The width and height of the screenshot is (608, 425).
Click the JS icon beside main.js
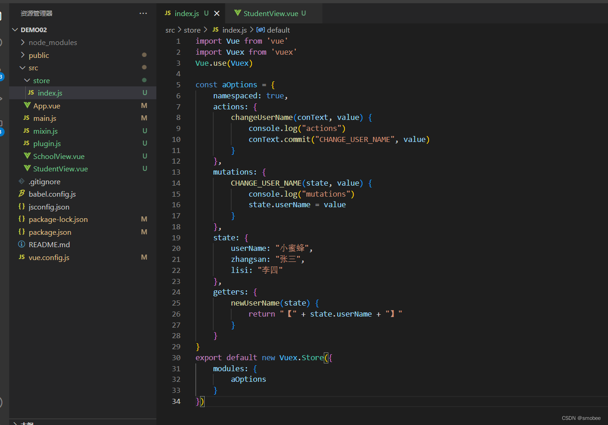(x=26, y=118)
